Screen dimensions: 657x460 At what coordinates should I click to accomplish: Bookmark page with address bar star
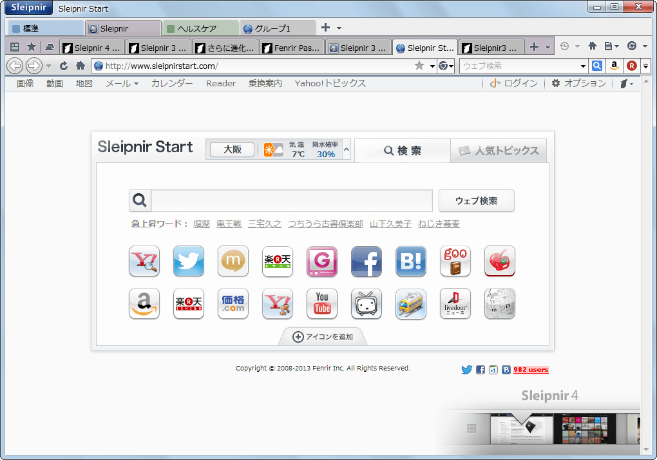pyautogui.click(x=419, y=65)
